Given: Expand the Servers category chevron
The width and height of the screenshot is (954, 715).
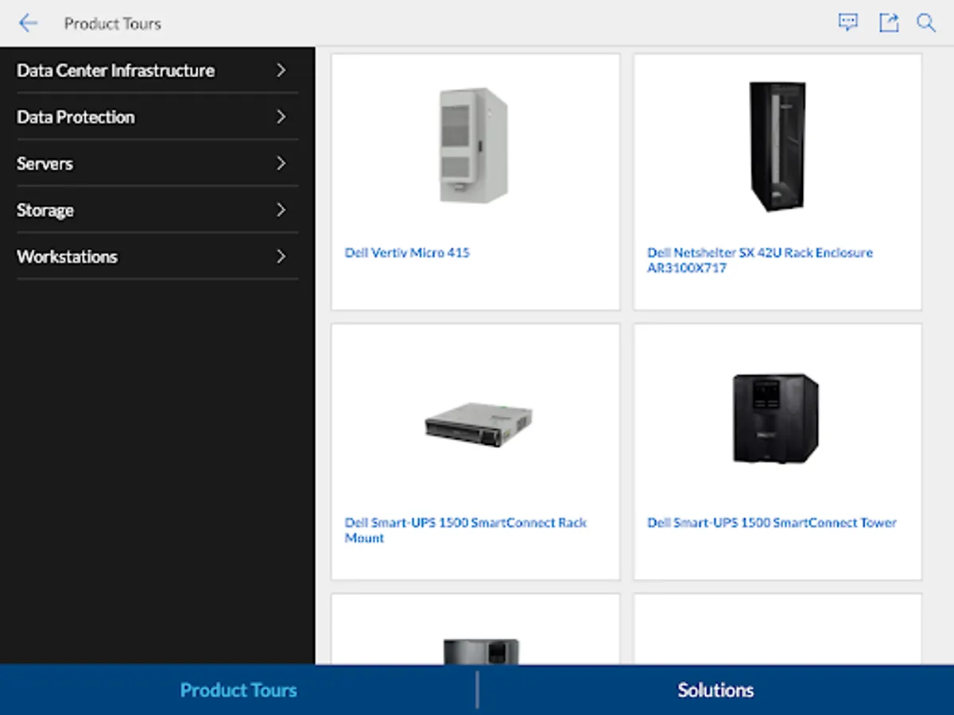Looking at the screenshot, I should (x=281, y=164).
